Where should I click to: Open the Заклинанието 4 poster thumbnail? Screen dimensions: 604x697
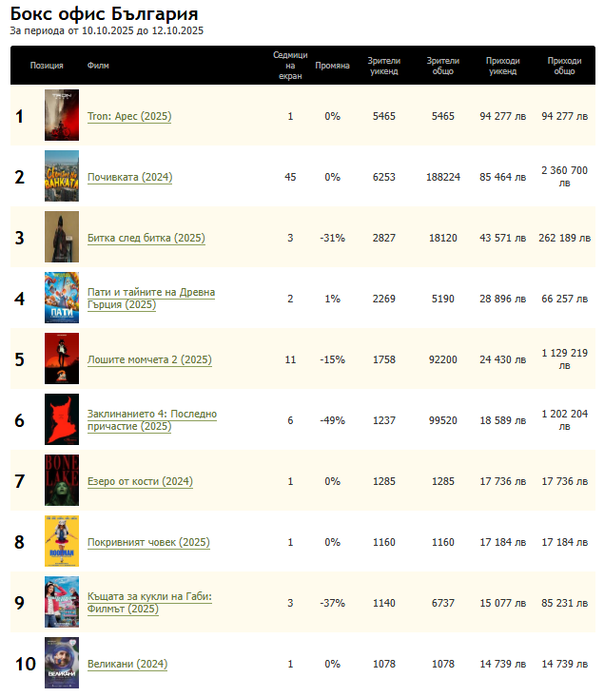[x=61, y=420]
